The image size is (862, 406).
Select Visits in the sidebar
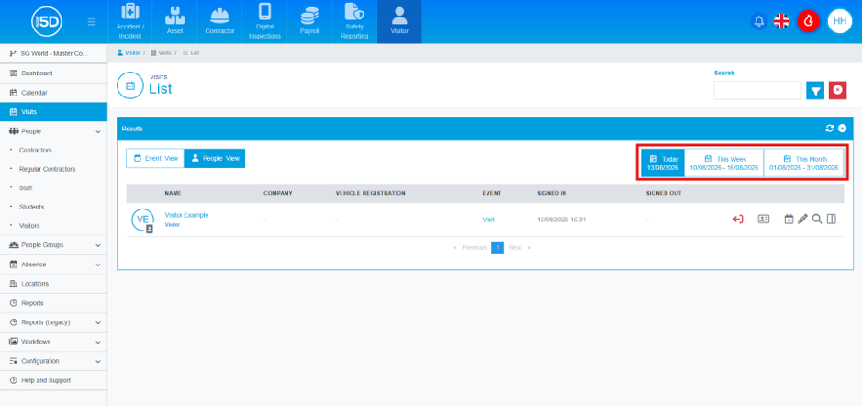point(53,112)
